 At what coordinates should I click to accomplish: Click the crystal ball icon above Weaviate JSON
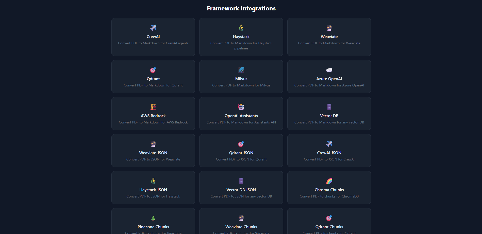pos(153,144)
